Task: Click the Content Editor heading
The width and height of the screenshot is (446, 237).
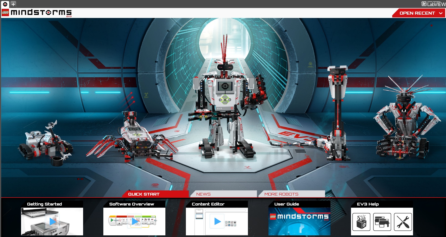Action: [208, 204]
